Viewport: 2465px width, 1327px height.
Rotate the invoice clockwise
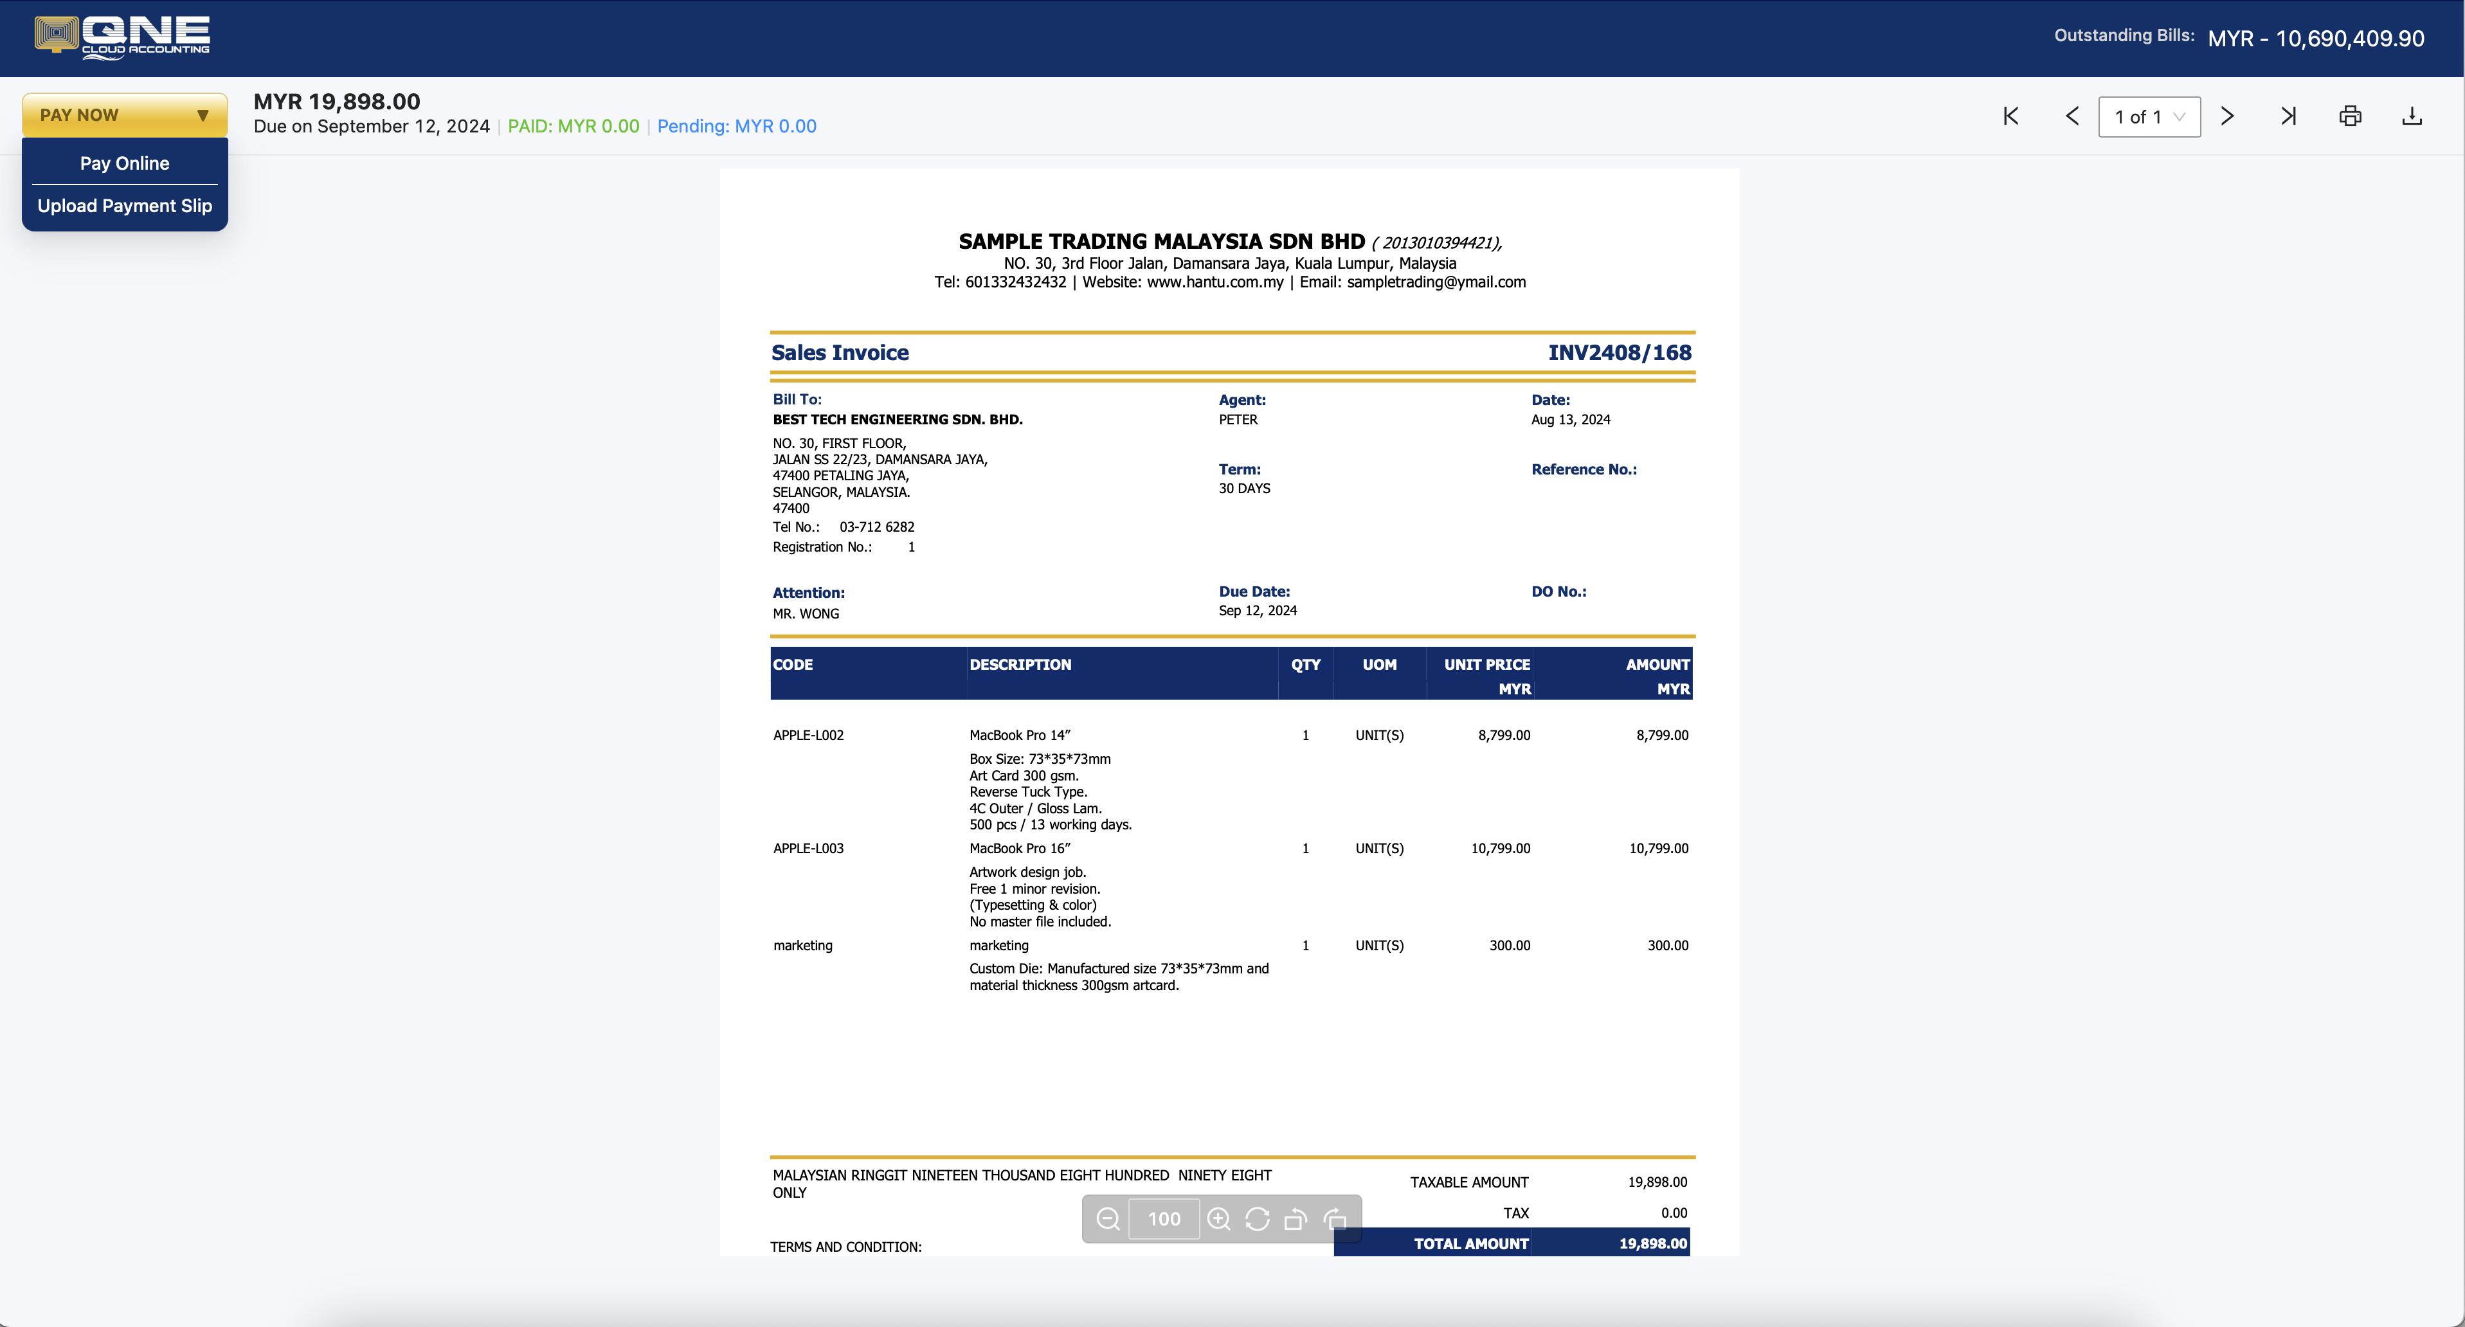point(1335,1219)
